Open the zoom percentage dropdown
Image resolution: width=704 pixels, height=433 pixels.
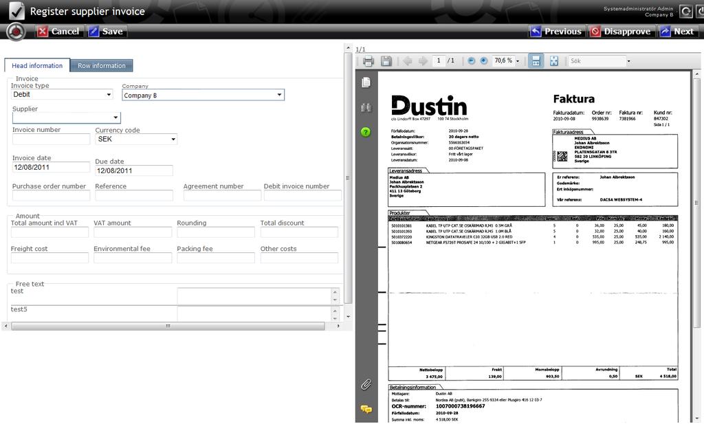[518, 61]
